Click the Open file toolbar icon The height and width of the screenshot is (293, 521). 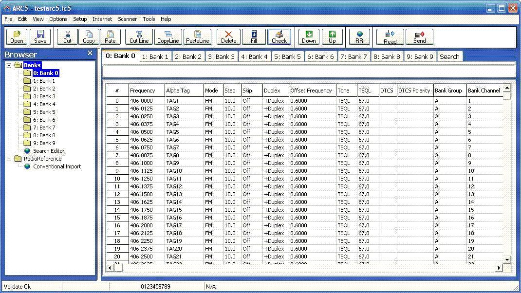(x=17, y=37)
